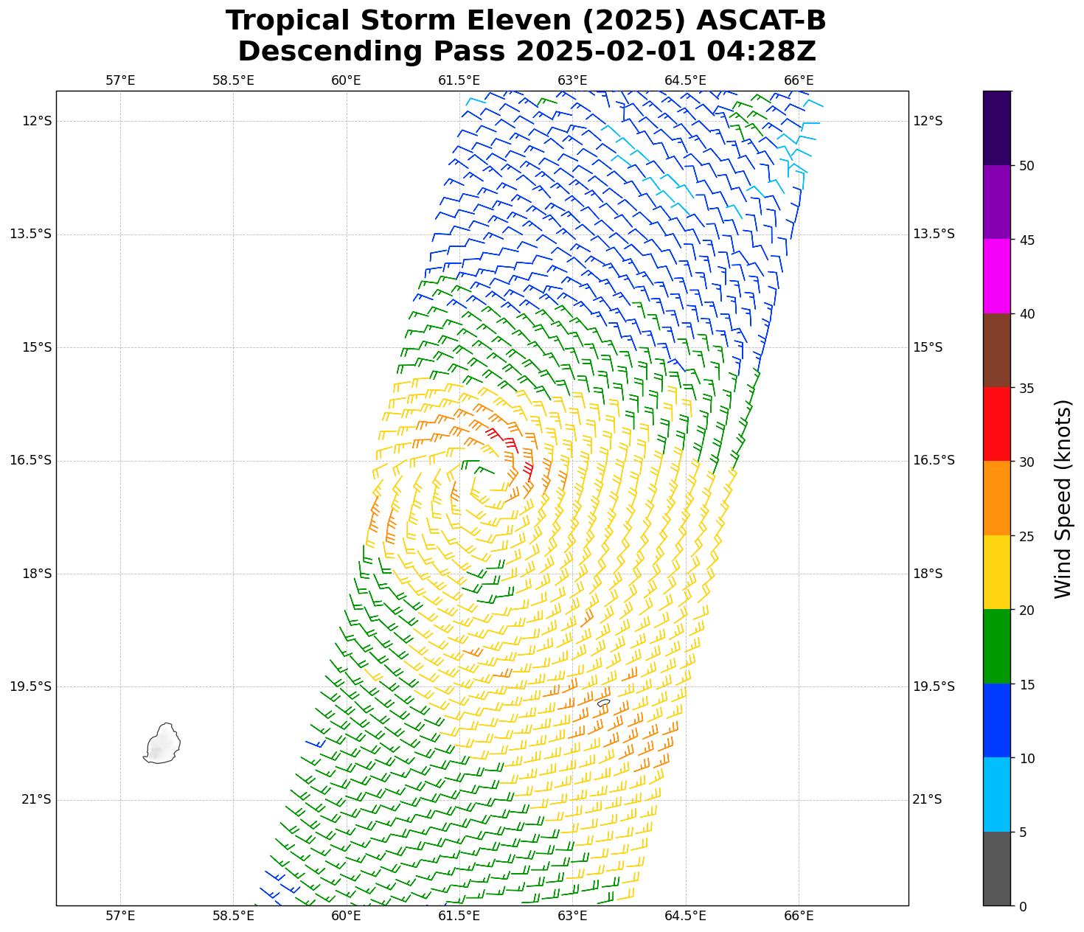The width and height of the screenshot is (1084, 932).
Task: Select the orange 25-30 knot colorbar segment
Action: (996, 498)
